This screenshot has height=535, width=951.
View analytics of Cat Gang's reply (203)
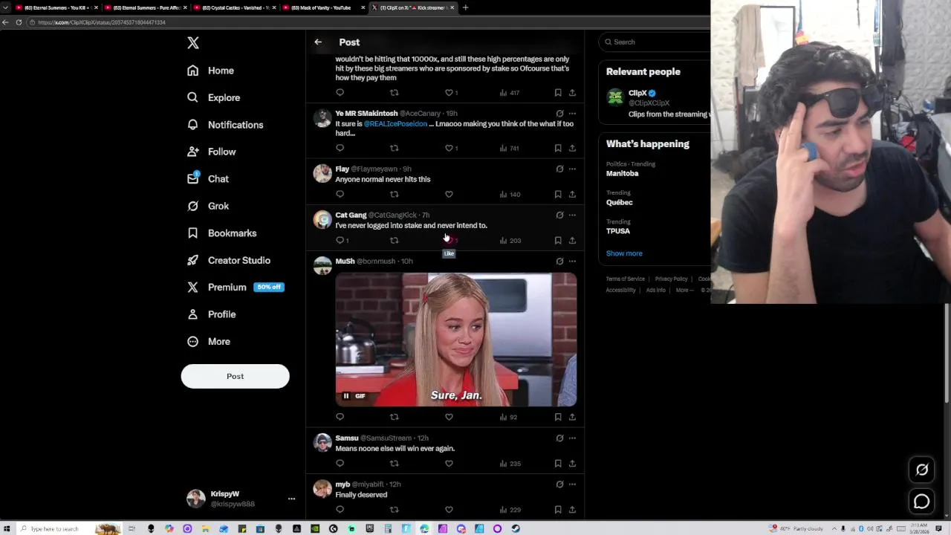pyautogui.click(x=510, y=241)
